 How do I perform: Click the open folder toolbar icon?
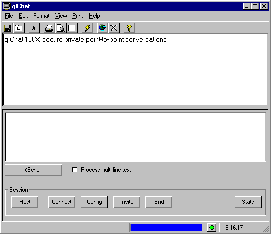pyautogui.click(x=19, y=28)
